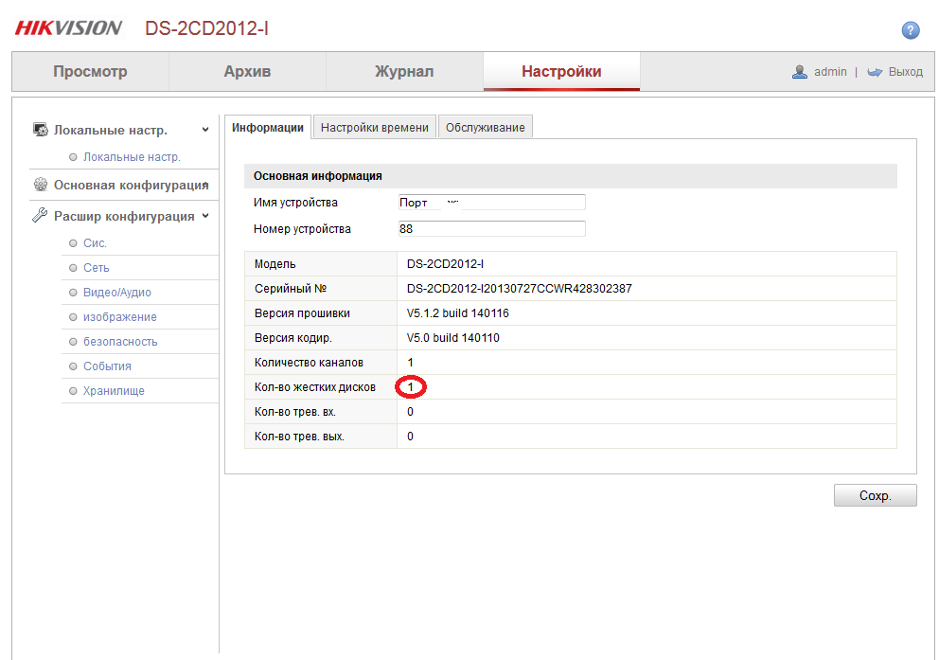Click the Кол-во трев. вых. value 0
939x660 pixels.
410,436
